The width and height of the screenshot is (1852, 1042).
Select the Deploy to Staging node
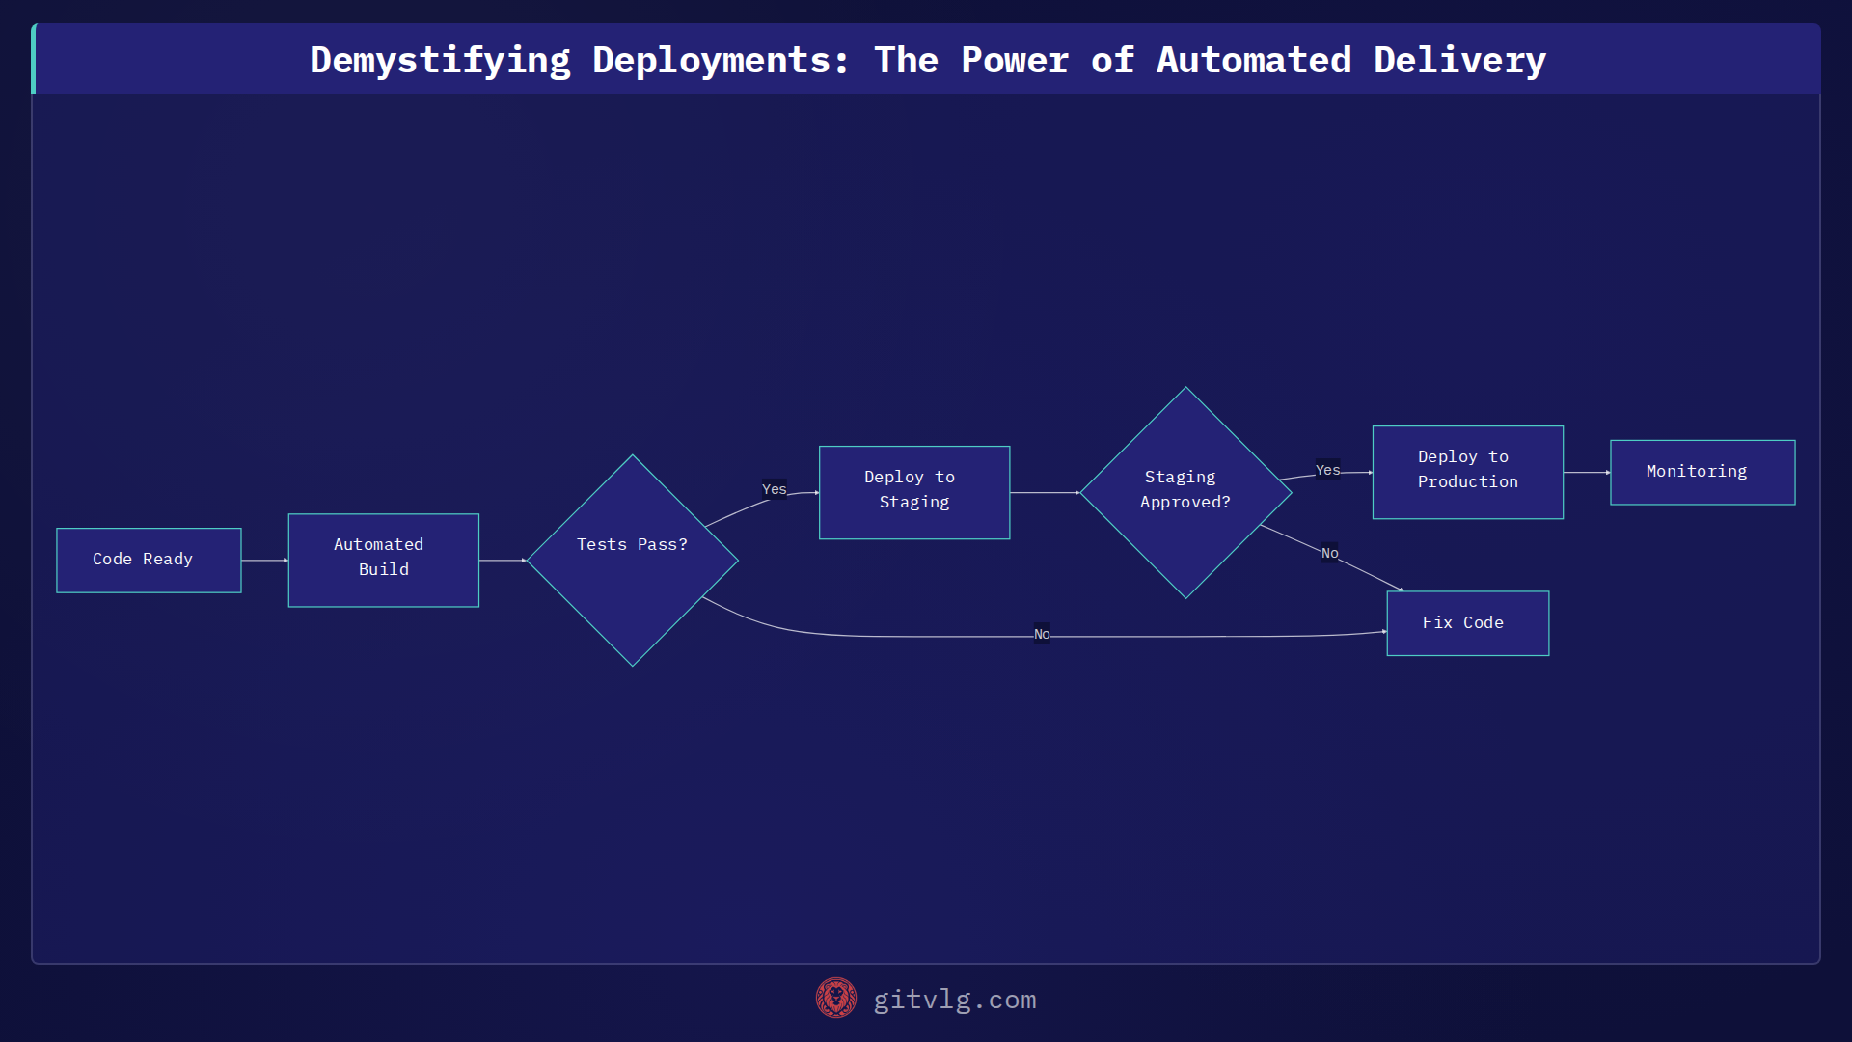(x=913, y=492)
